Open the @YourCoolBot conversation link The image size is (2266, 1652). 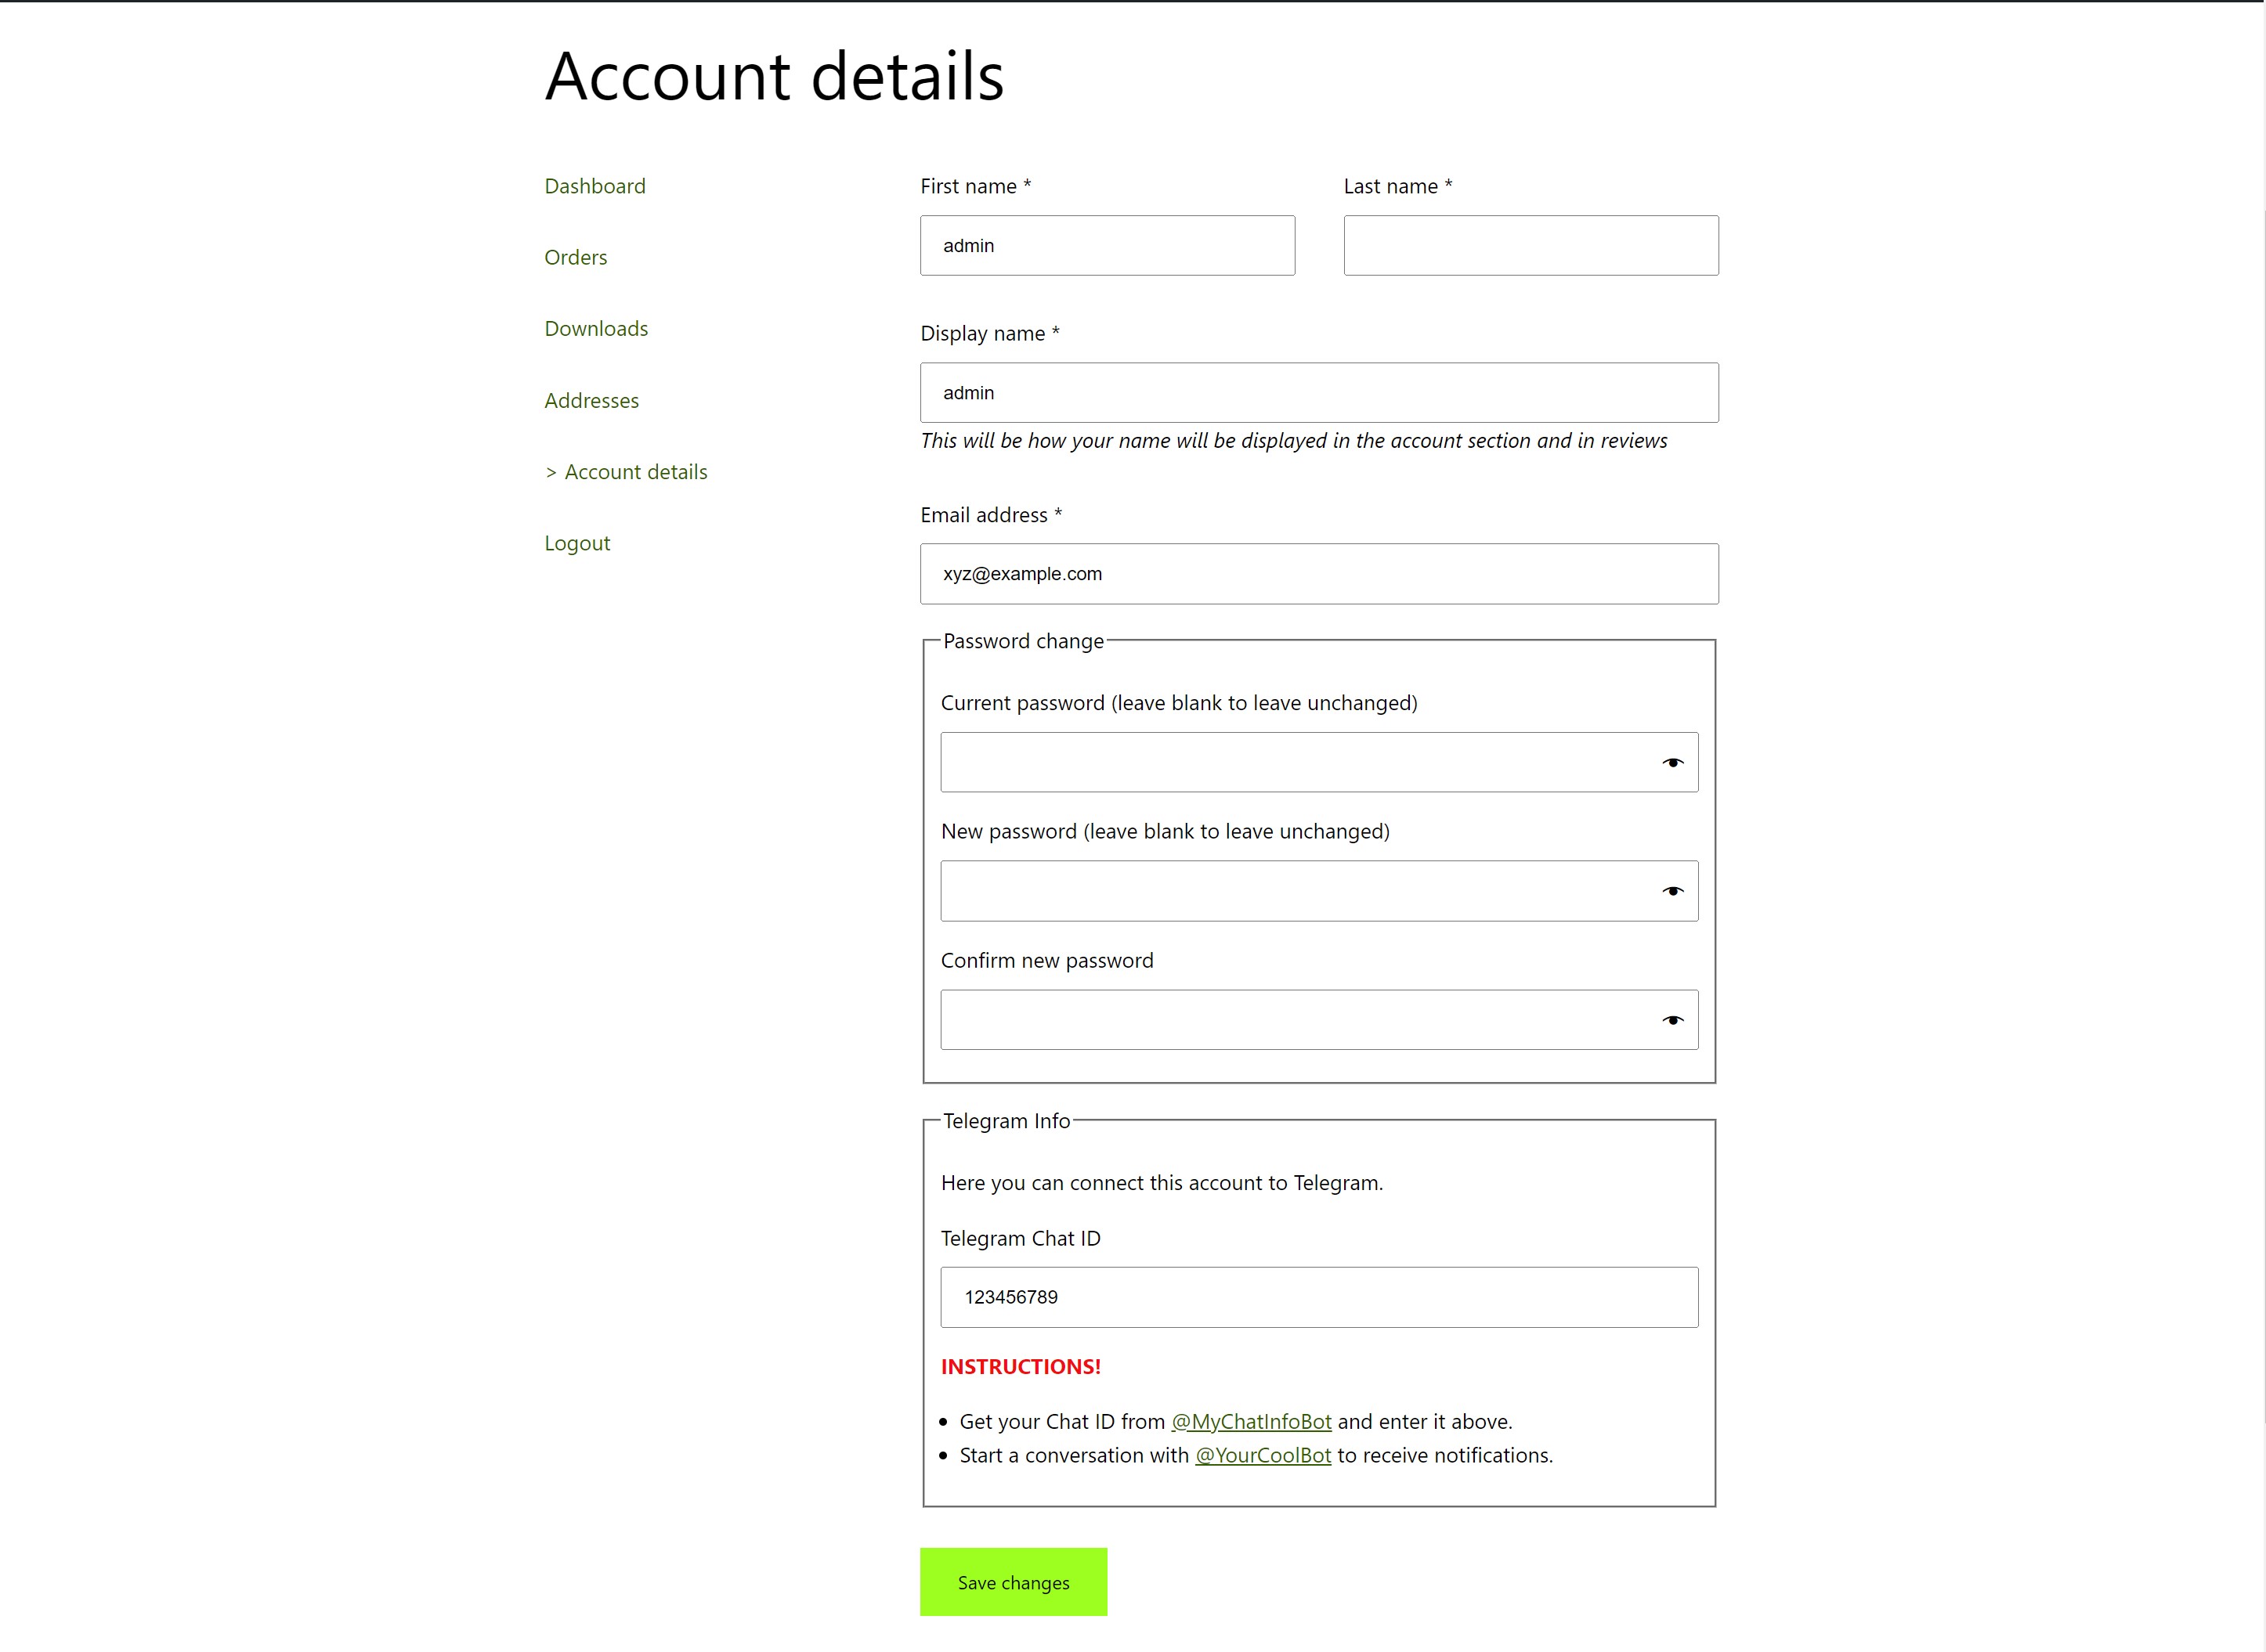coord(1263,1455)
